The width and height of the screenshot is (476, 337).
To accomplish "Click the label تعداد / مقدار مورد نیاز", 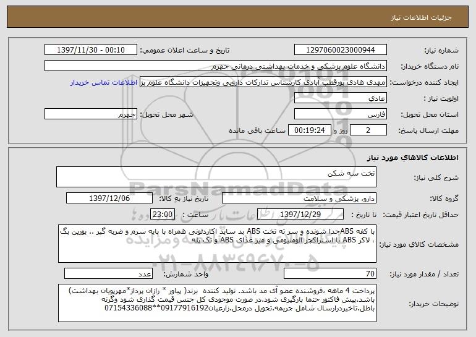I will [x=424, y=275].
